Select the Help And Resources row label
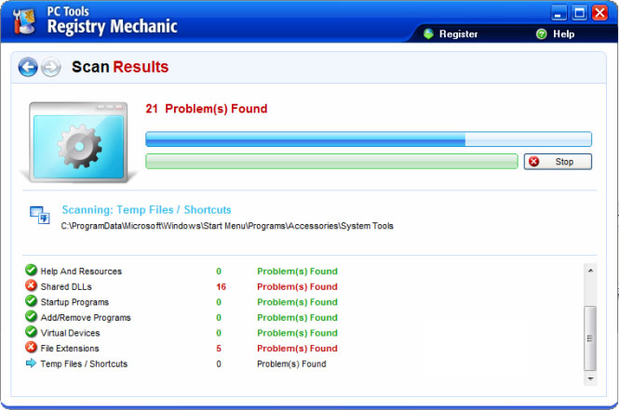The height and width of the screenshot is (410, 619). click(81, 271)
